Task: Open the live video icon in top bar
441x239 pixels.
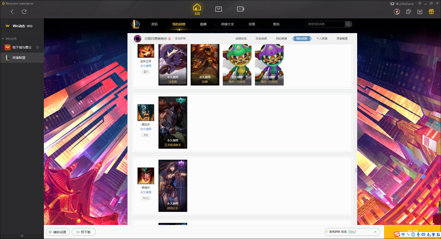Action: tap(240, 9)
